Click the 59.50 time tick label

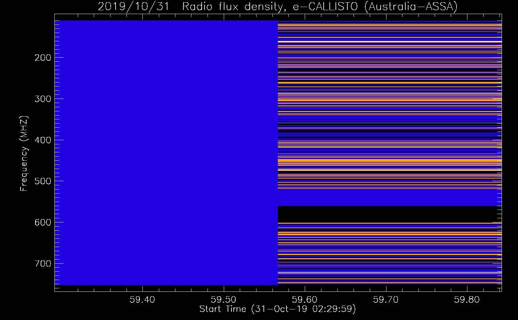[x=223, y=300]
